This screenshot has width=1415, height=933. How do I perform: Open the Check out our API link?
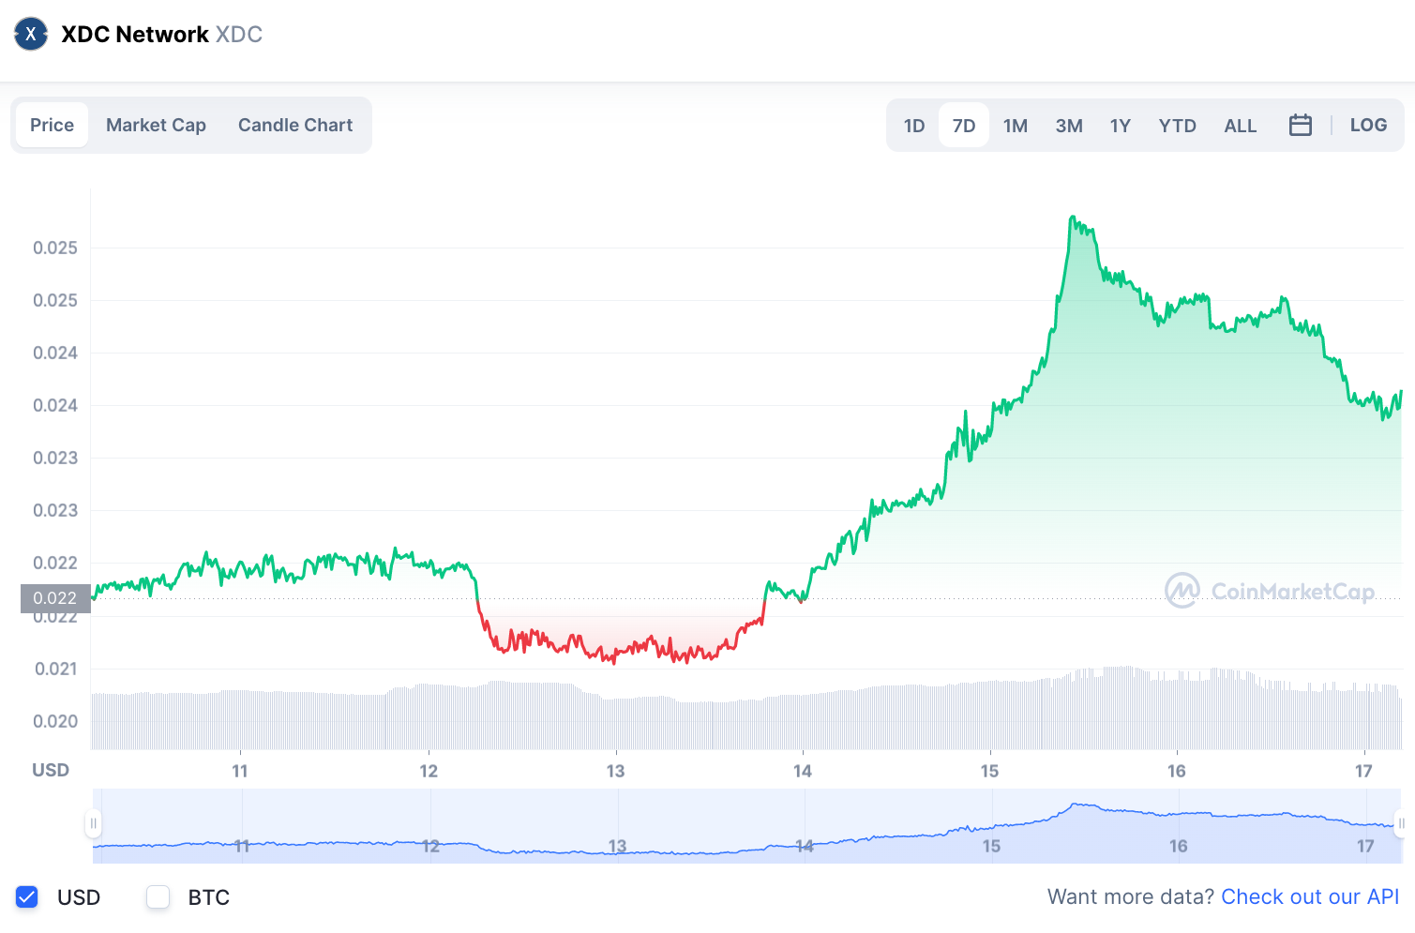click(x=1310, y=896)
